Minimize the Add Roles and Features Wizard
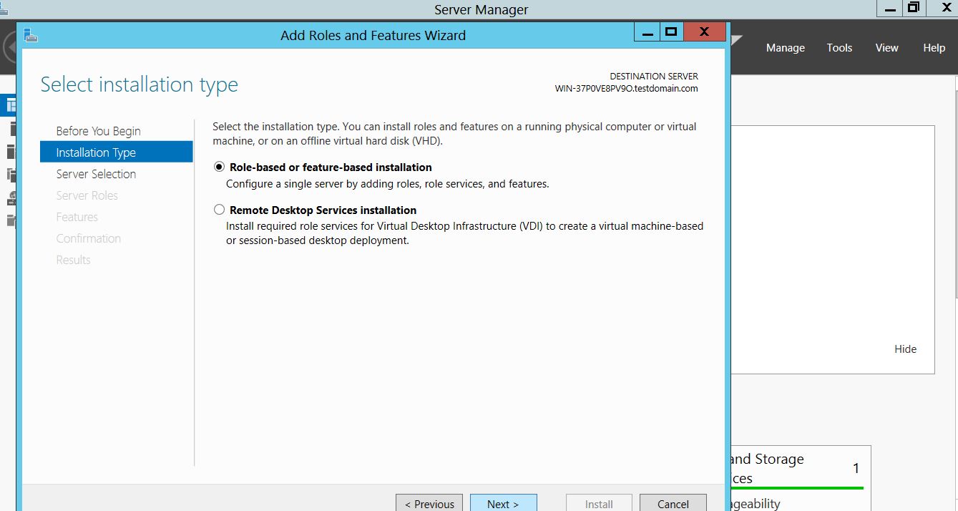Image resolution: width=958 pixels, height=511 pixels. 647,32
